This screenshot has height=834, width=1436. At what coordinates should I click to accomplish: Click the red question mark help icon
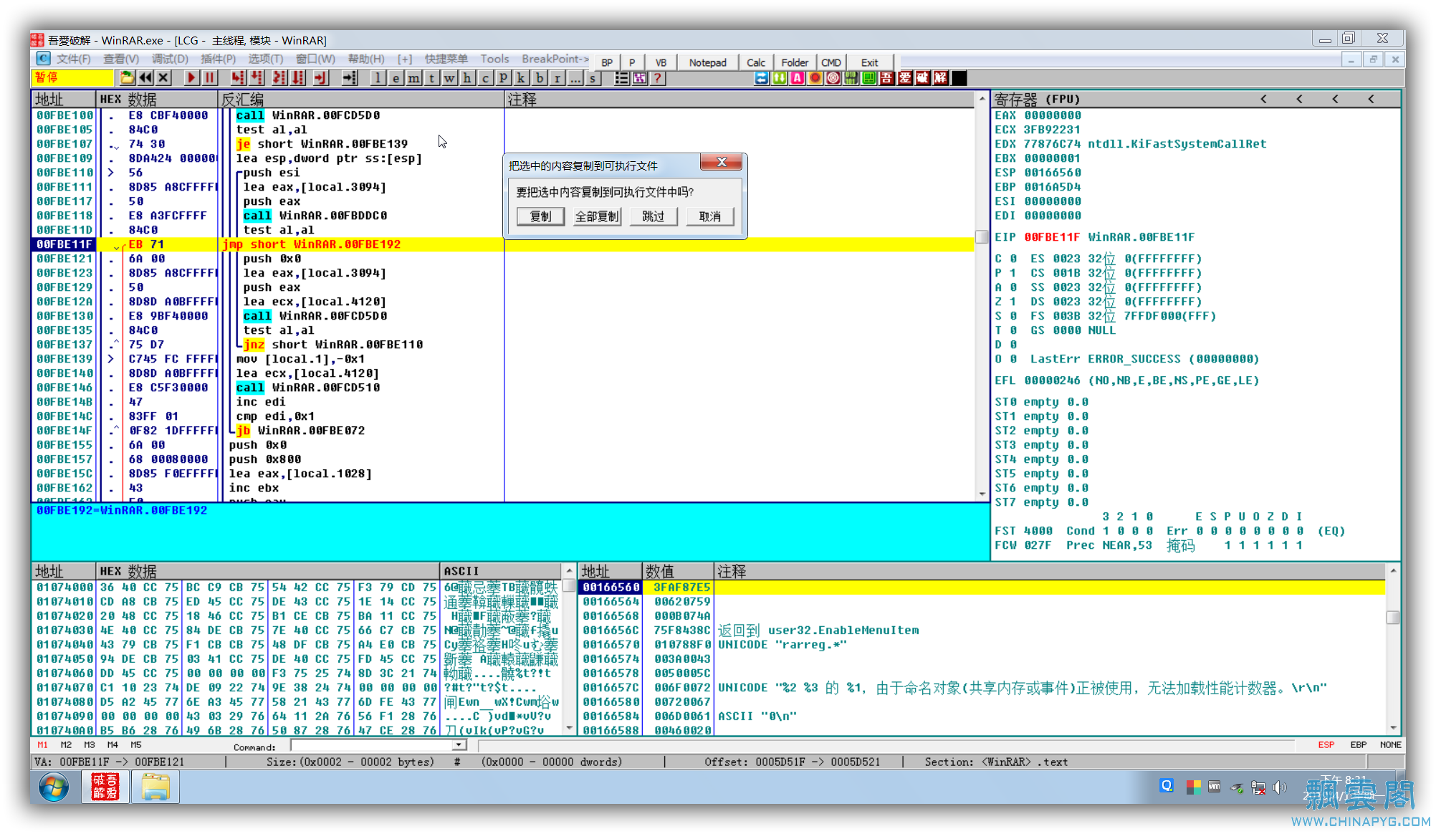coord(657,78)
